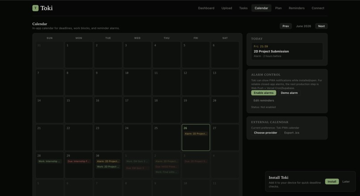Image resolution: width=360 pixels, height=196 pixels.
Task: Select June 1 day cell
Action: pyautogui.click(x=79, y=55)
